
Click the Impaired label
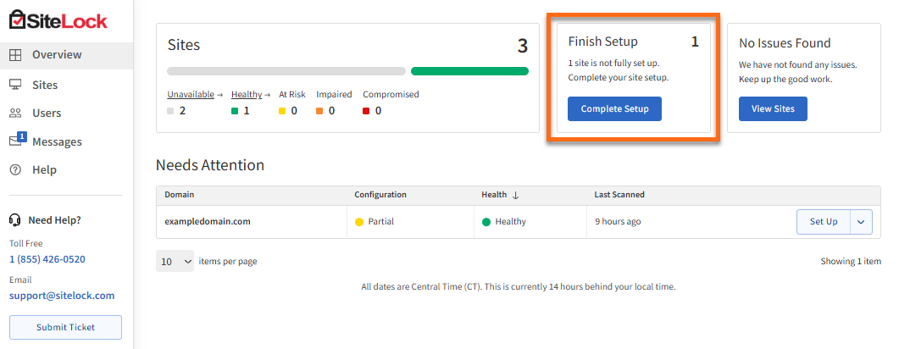(334, 95)
